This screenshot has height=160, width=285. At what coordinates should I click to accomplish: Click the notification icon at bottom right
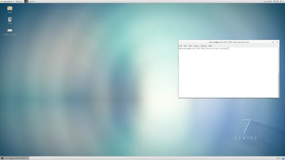click(283, 158)
